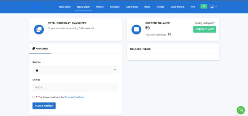Click the green ₹0 balance badge
Screen dimensions: 248x116
tap(204, 6)
